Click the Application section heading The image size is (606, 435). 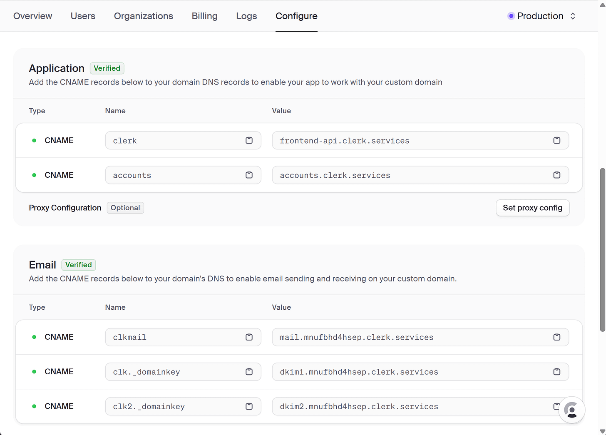57,68
